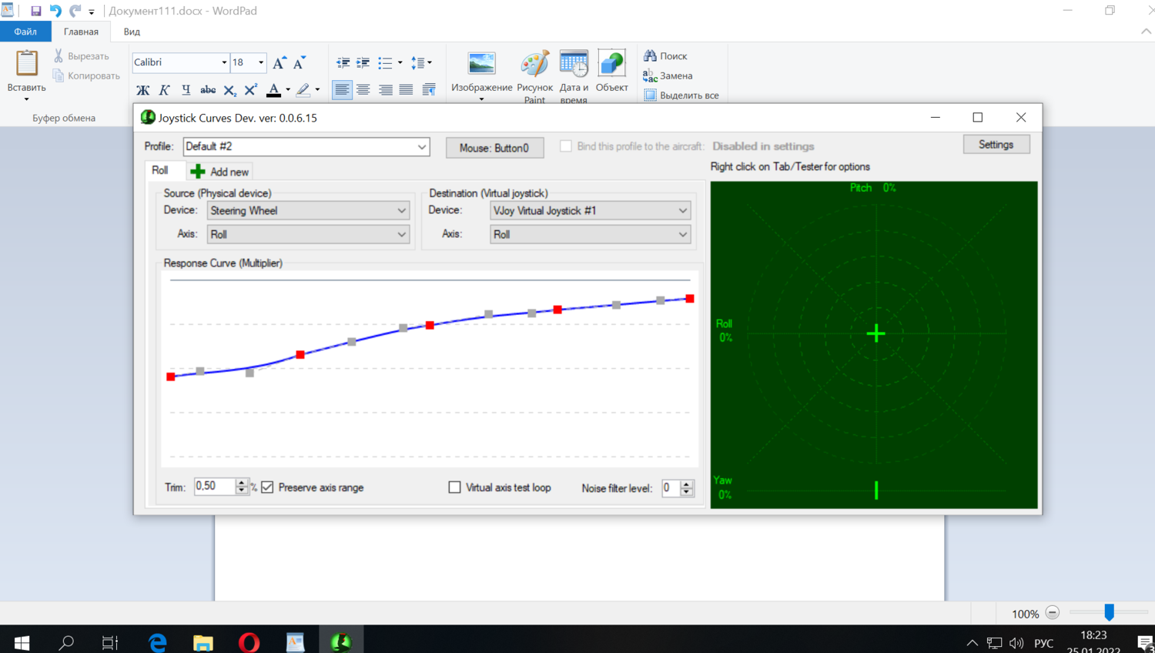Toggle strikethrough (abc) formatting

click(207, 90)
